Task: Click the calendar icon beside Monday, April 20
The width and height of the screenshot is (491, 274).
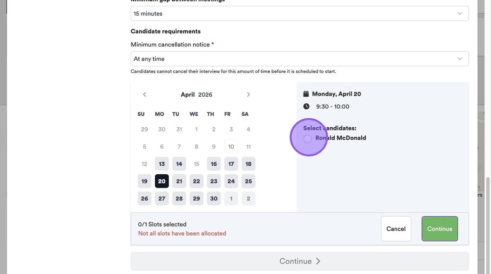Action: pyautogui.click(x=306, y=94)
